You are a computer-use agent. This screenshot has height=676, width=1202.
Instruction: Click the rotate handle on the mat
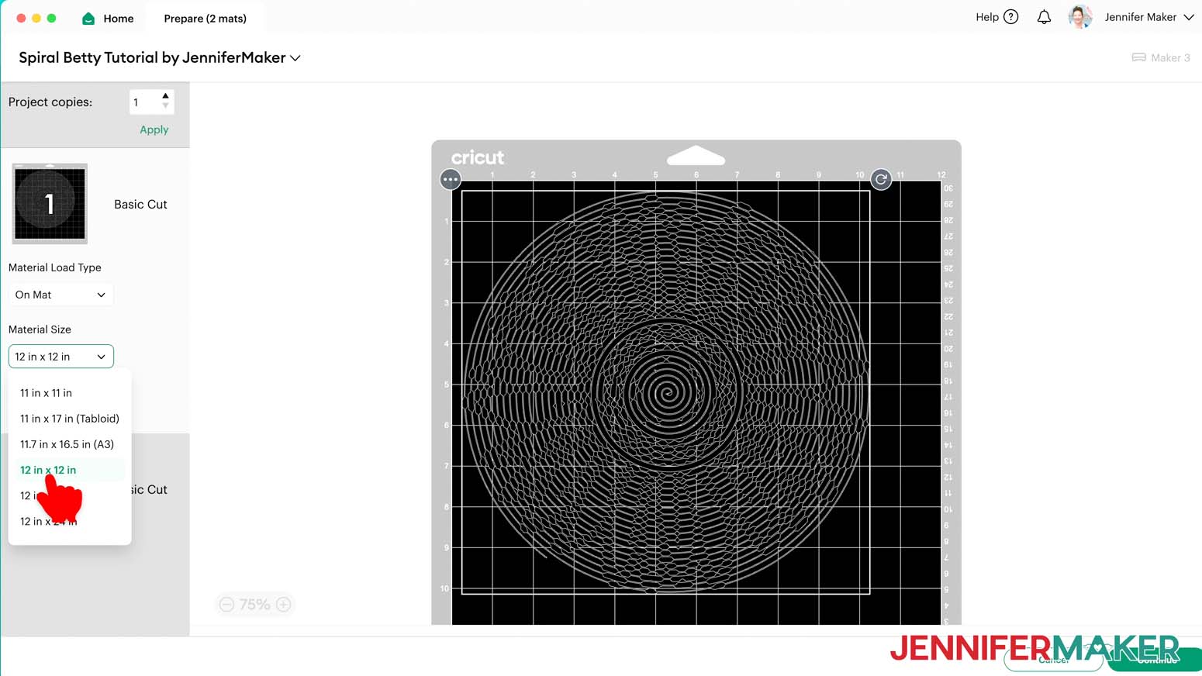coord(881,179)
